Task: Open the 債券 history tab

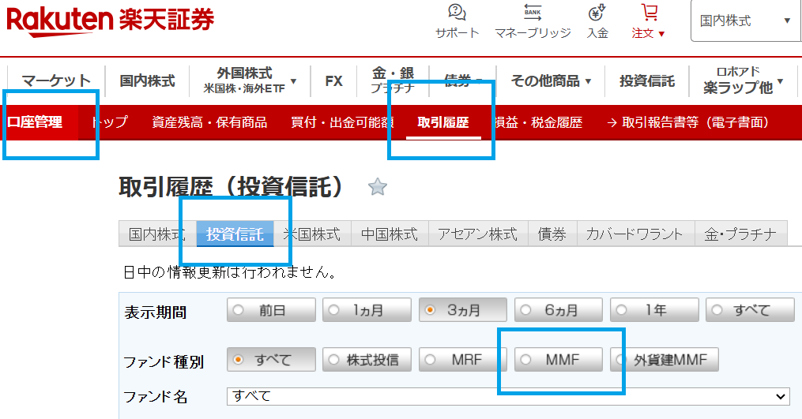Action: point(552,234)
